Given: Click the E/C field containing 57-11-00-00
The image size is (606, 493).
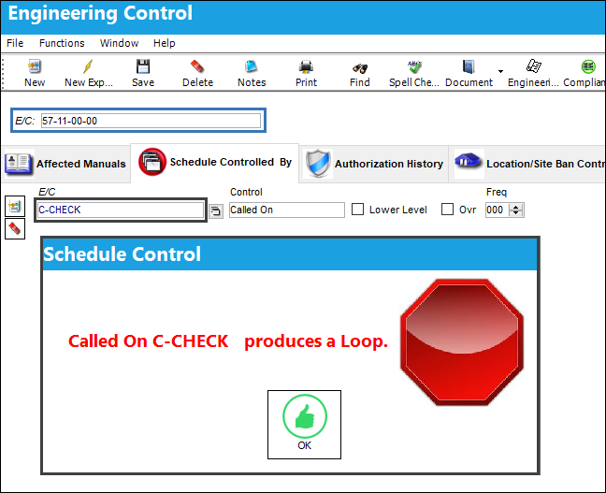Looking at the screenshot, I should 151,121.
